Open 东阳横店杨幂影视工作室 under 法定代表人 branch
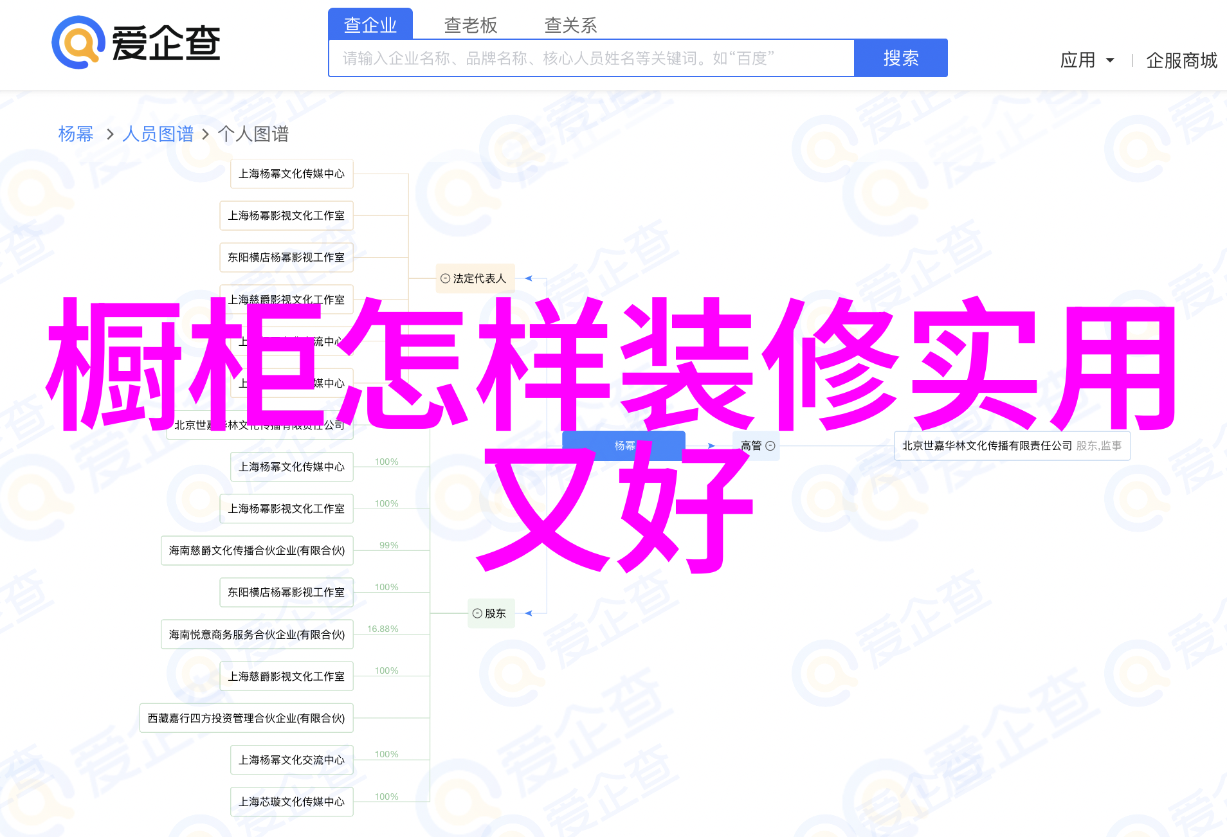This screenshot has width=1227, height=837. tap(287, 257)
